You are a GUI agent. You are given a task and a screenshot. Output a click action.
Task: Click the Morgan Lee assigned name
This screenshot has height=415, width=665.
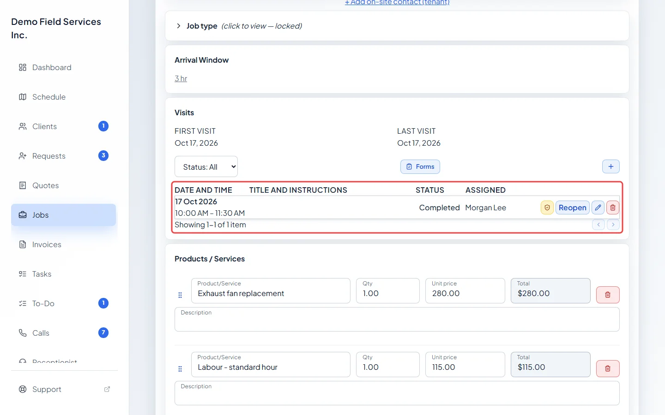(485, 207)
